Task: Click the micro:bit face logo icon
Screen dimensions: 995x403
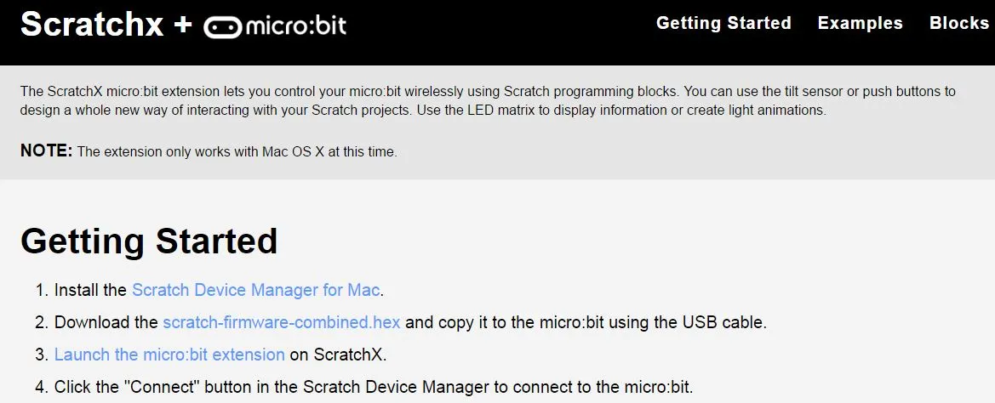Action: 222,27
